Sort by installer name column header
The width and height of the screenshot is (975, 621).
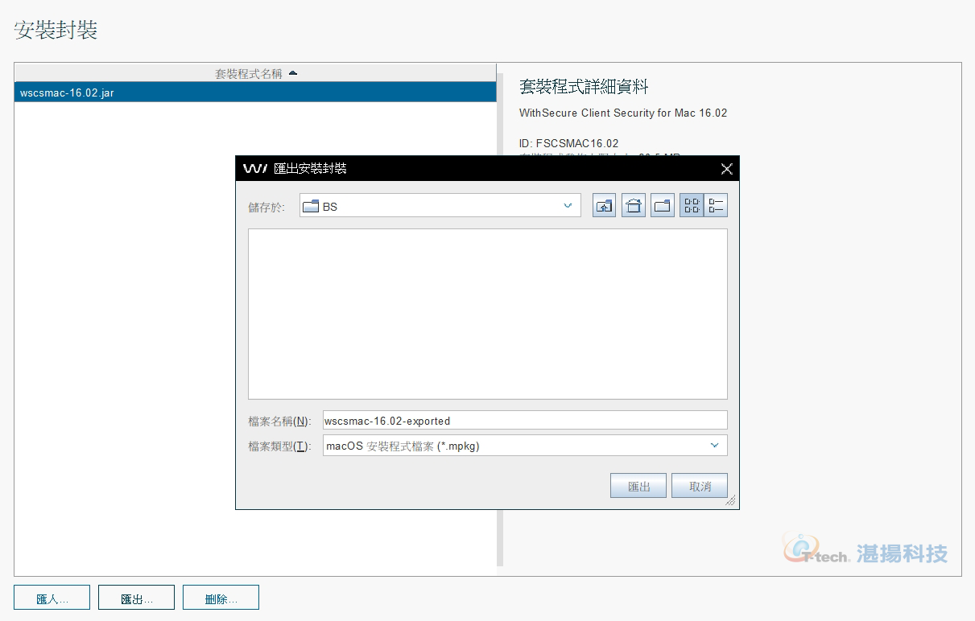pyautogui.click(x=255, y=73)
